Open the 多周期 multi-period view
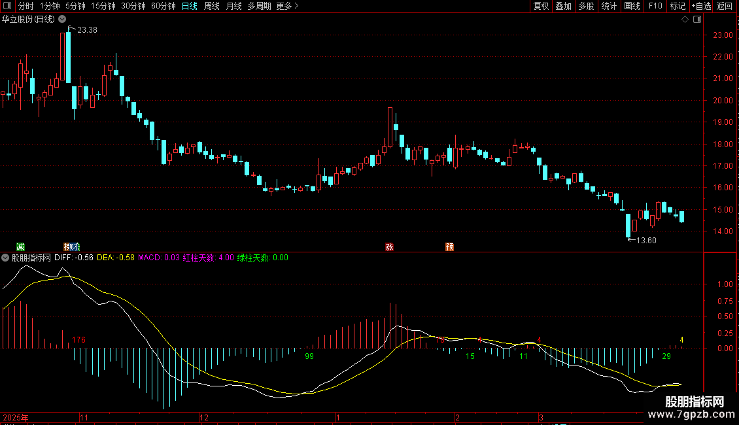The image size is (739, 425). 259,6
